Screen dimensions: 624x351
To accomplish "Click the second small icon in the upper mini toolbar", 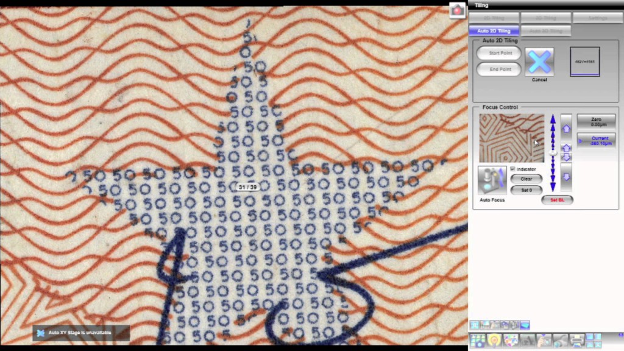I will [x=484, y=325].
